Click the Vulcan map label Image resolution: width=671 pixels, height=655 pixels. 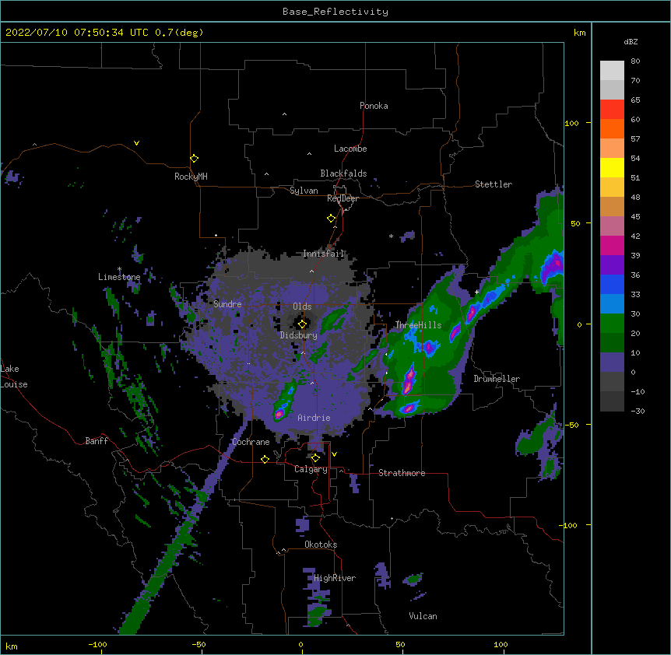pyautogui.click(x=423, y=616)
